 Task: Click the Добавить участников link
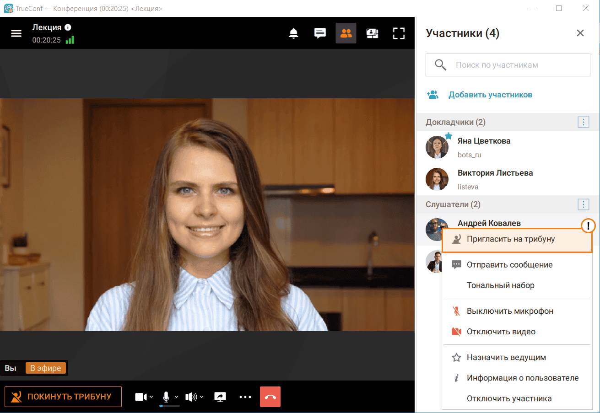point(490,95)
